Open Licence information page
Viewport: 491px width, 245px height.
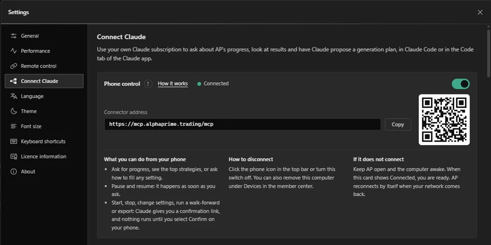click(x=44, y=157)
